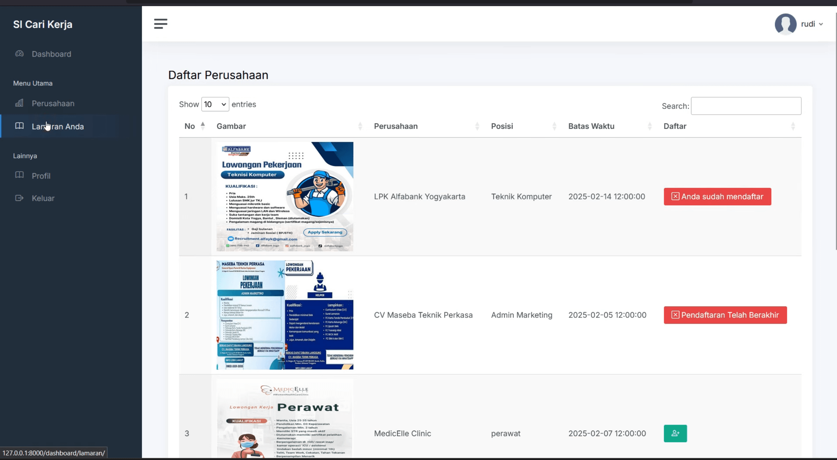Sort table by the No column
This screenshot has height=460, width=837.
point(195,126)
